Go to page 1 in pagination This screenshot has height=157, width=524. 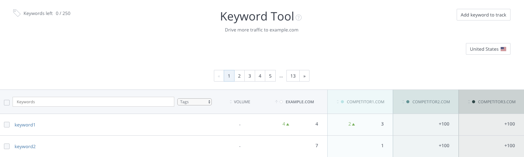(x=229, y=76)
